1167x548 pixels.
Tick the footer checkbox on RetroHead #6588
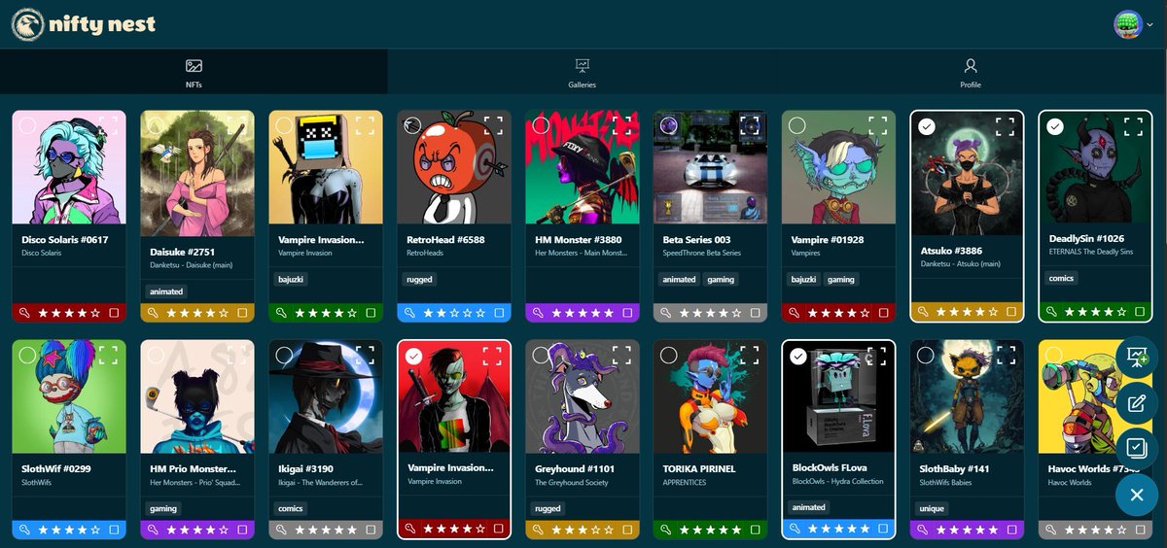tap(499, 313)
